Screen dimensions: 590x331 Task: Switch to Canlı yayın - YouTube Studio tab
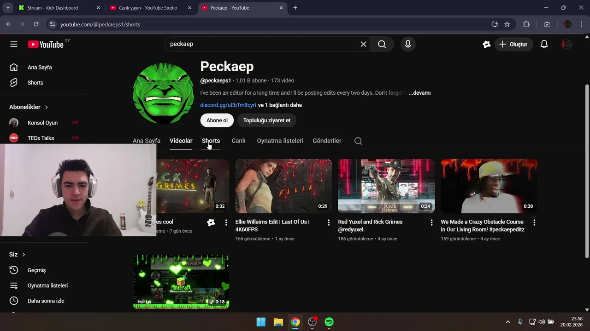click(x=151, y=8)
